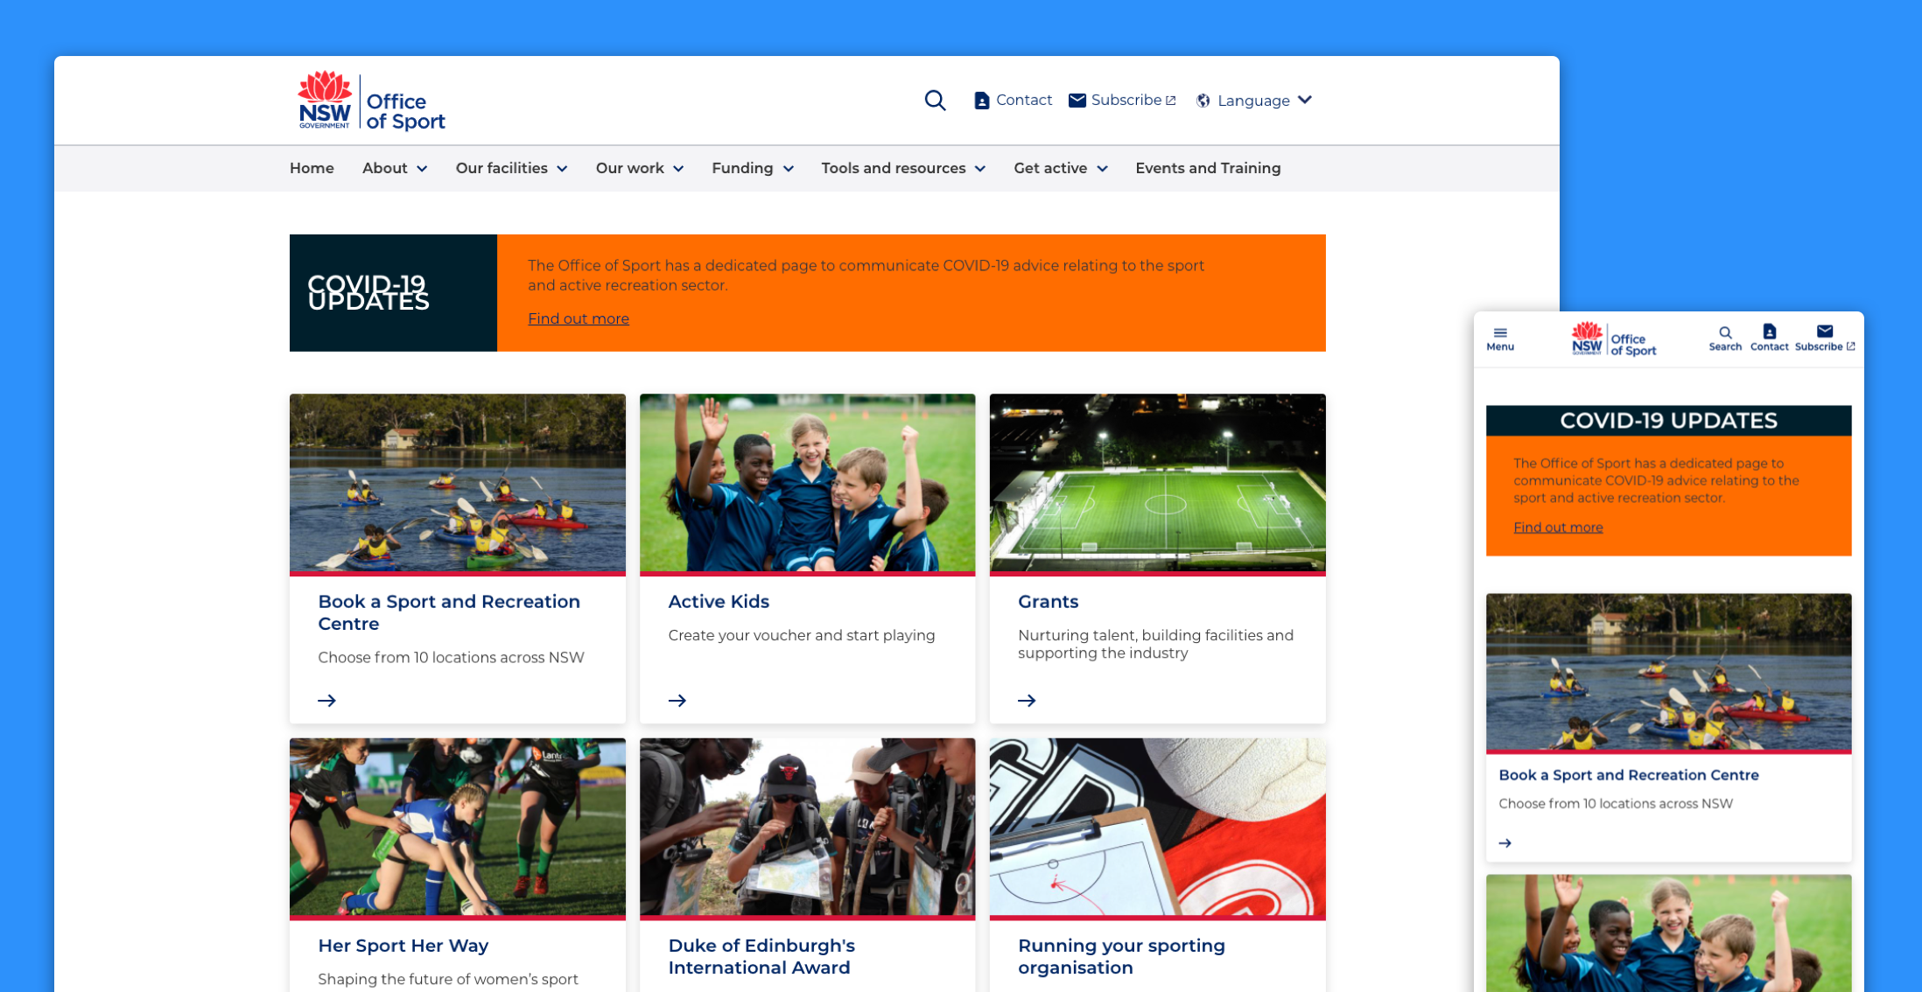Open Book a Sport and Recreation Centre title
1922x992 pixels.
449,612
